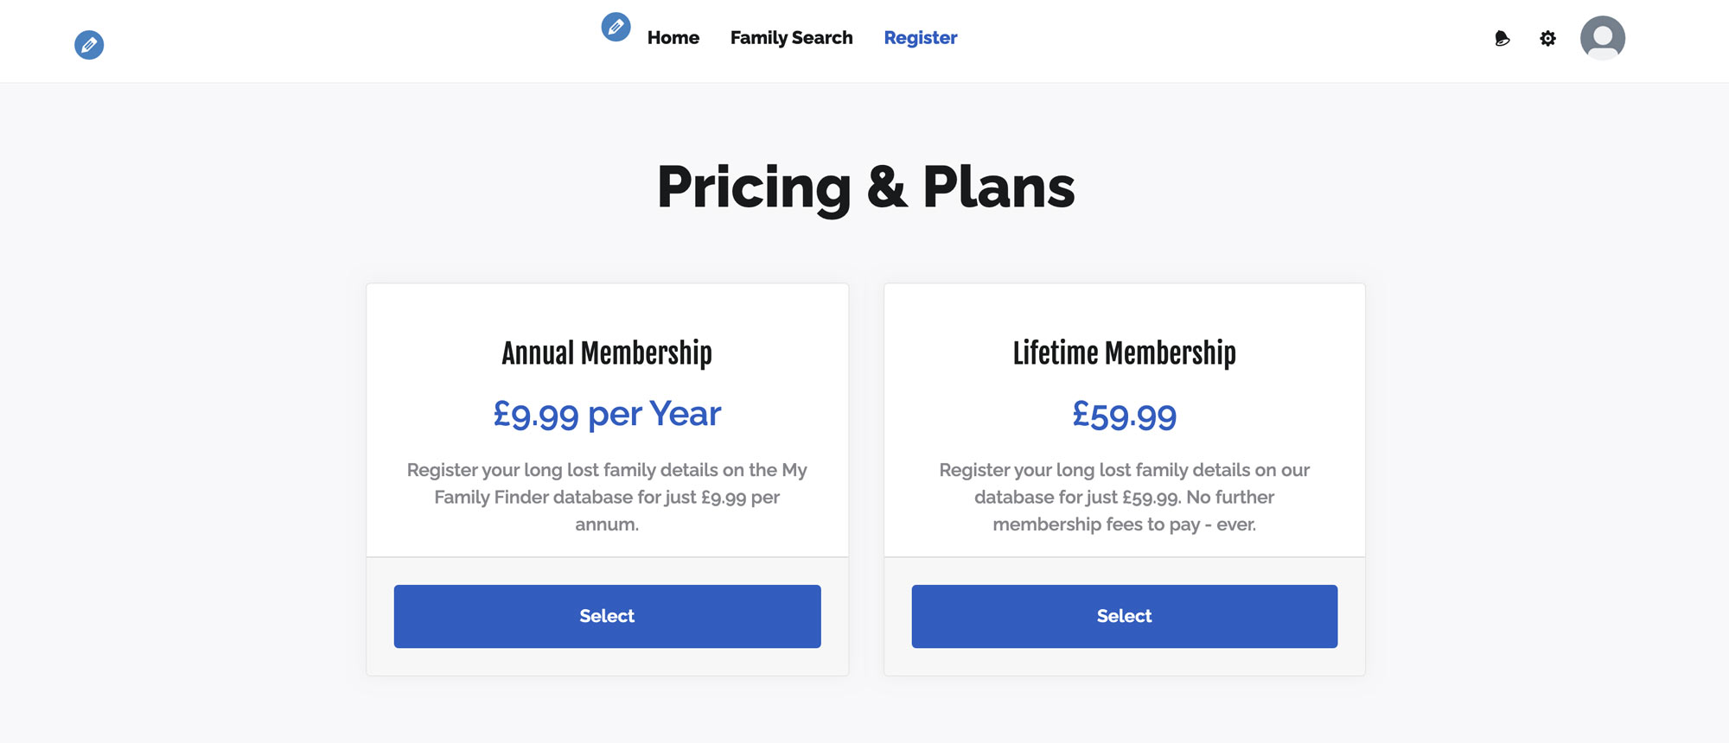Open the user avatar profile menu
Viewport: 1729px width, 743px height.
pyautogui.click(x=1603, y=38)
